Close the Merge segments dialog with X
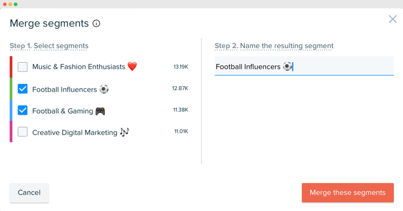This screenshot has width=403, height=211. [392, 19]
